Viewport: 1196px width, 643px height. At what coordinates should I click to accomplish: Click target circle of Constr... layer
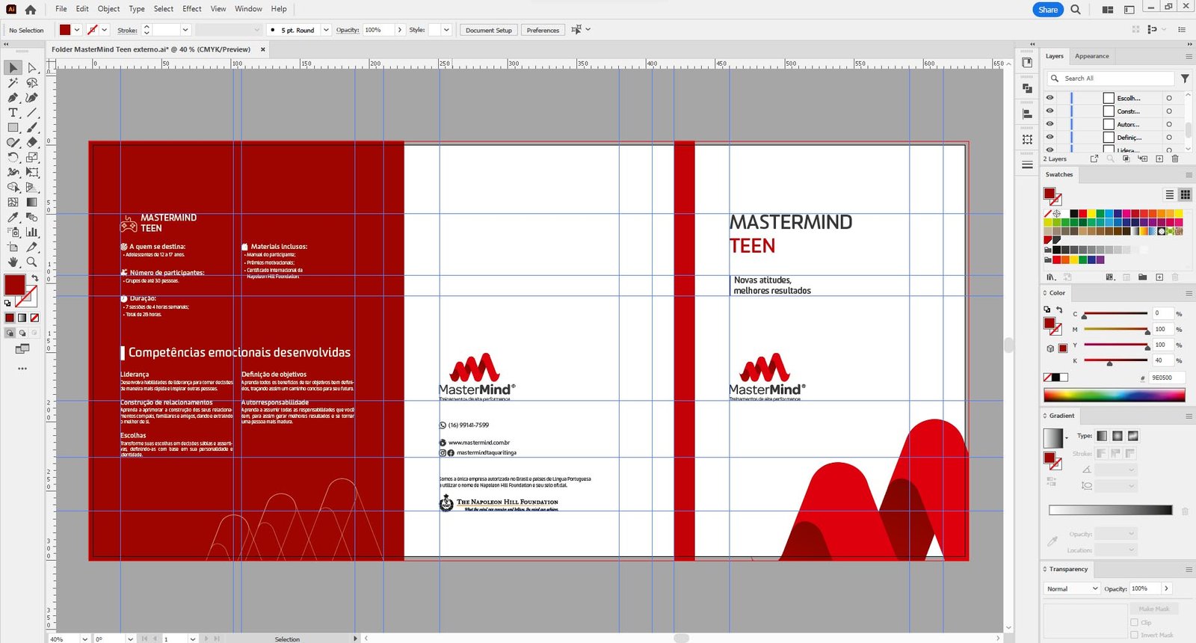tap(1169, 111)
